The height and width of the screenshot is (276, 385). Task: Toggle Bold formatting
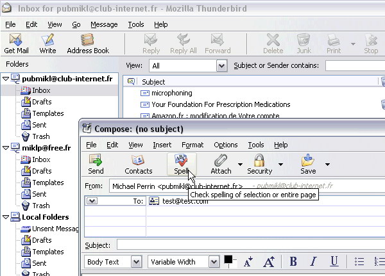pos(293,261)
